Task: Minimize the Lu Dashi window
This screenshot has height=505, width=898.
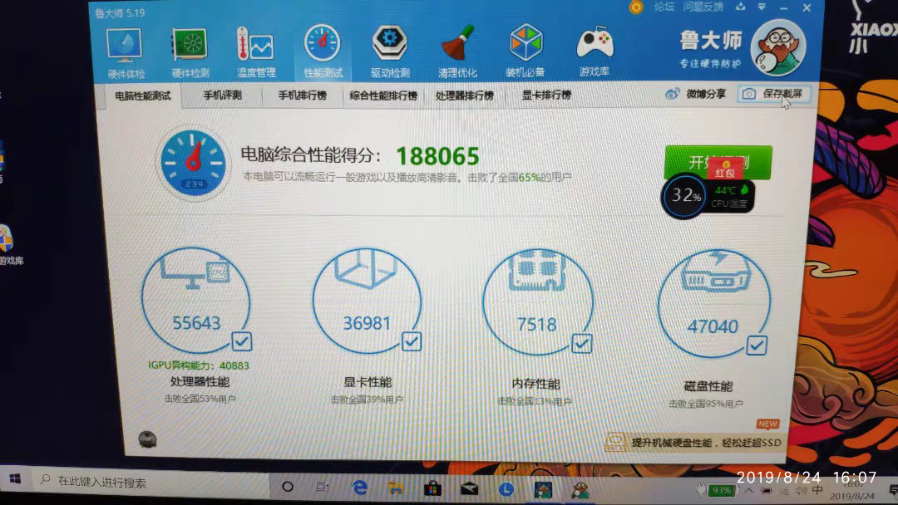Action: pyautogui.click(x=783, y=8)
